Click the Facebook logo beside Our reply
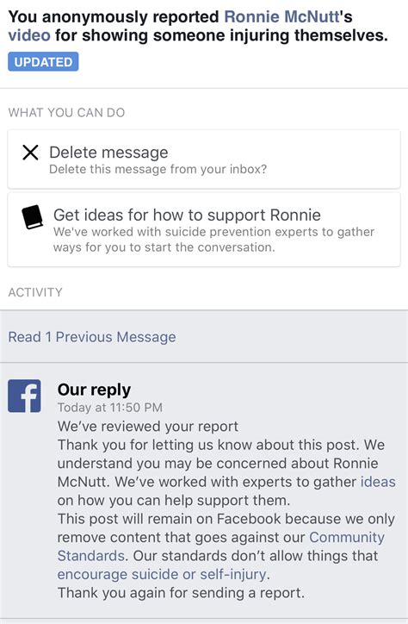Image resolution: width=408 pixels, height=624 pixels. (x=24, y=396)
